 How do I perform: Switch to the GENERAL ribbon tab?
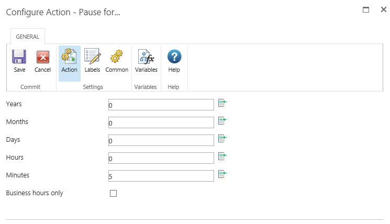pyautogui.click(x=28, y=37)
